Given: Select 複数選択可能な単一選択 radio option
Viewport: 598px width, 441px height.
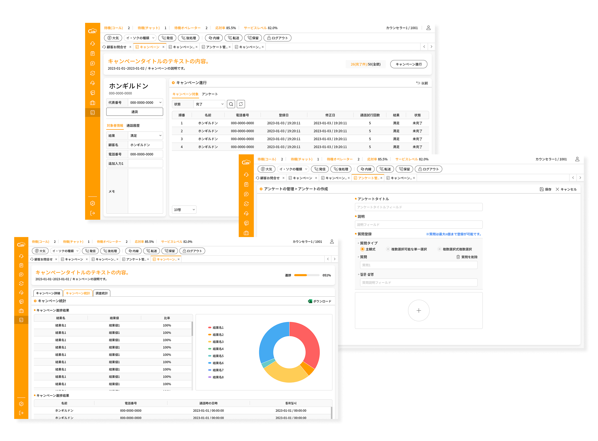Looking at the screenshot, I should coord(388,249).
